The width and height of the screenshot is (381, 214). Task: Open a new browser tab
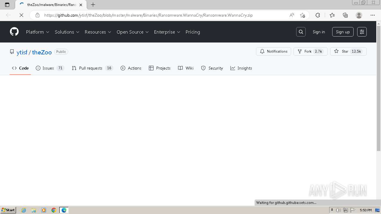tap(93, 5)
